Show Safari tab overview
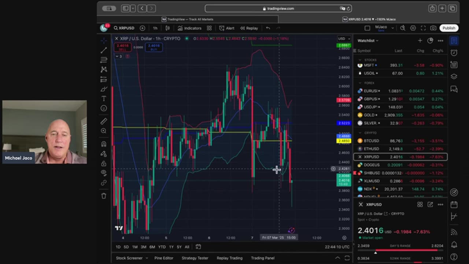Viewport: 469px width, 264px height. (x=452, y=8)
